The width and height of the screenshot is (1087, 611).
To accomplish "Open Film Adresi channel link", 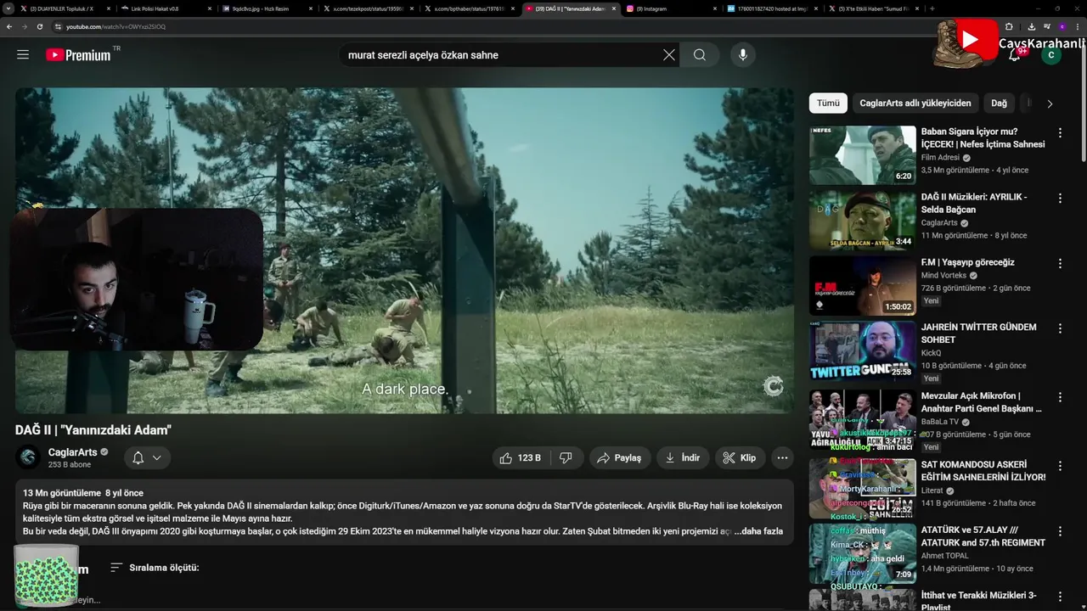I will click(940, 158).
